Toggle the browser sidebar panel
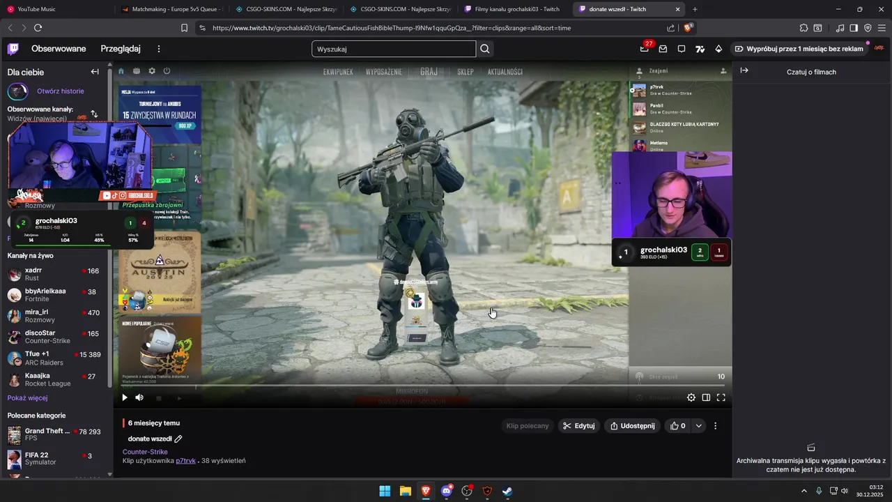Screen dimensions: 892x502 (854, 28)
